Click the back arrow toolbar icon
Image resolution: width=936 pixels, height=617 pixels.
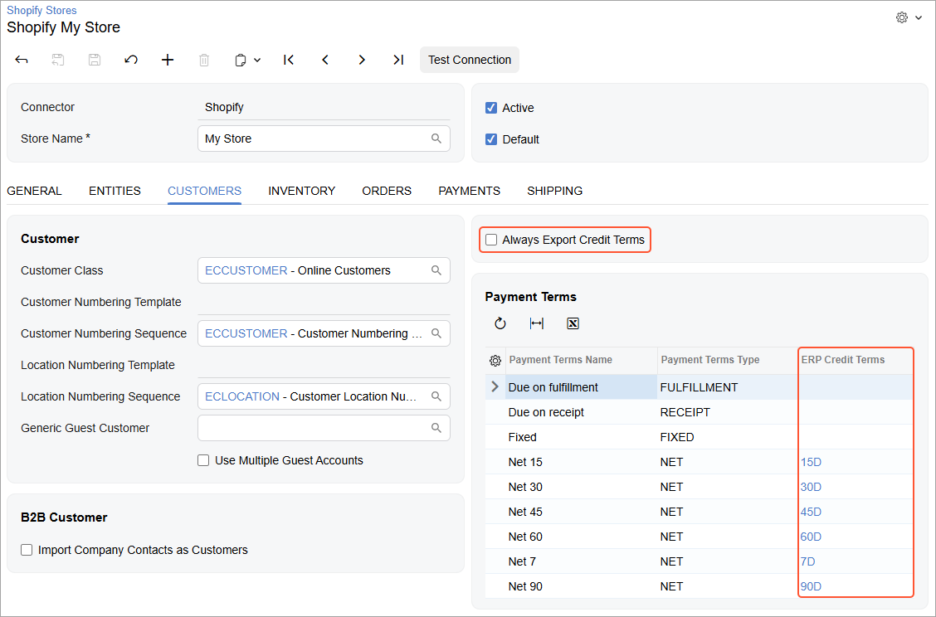22,60
